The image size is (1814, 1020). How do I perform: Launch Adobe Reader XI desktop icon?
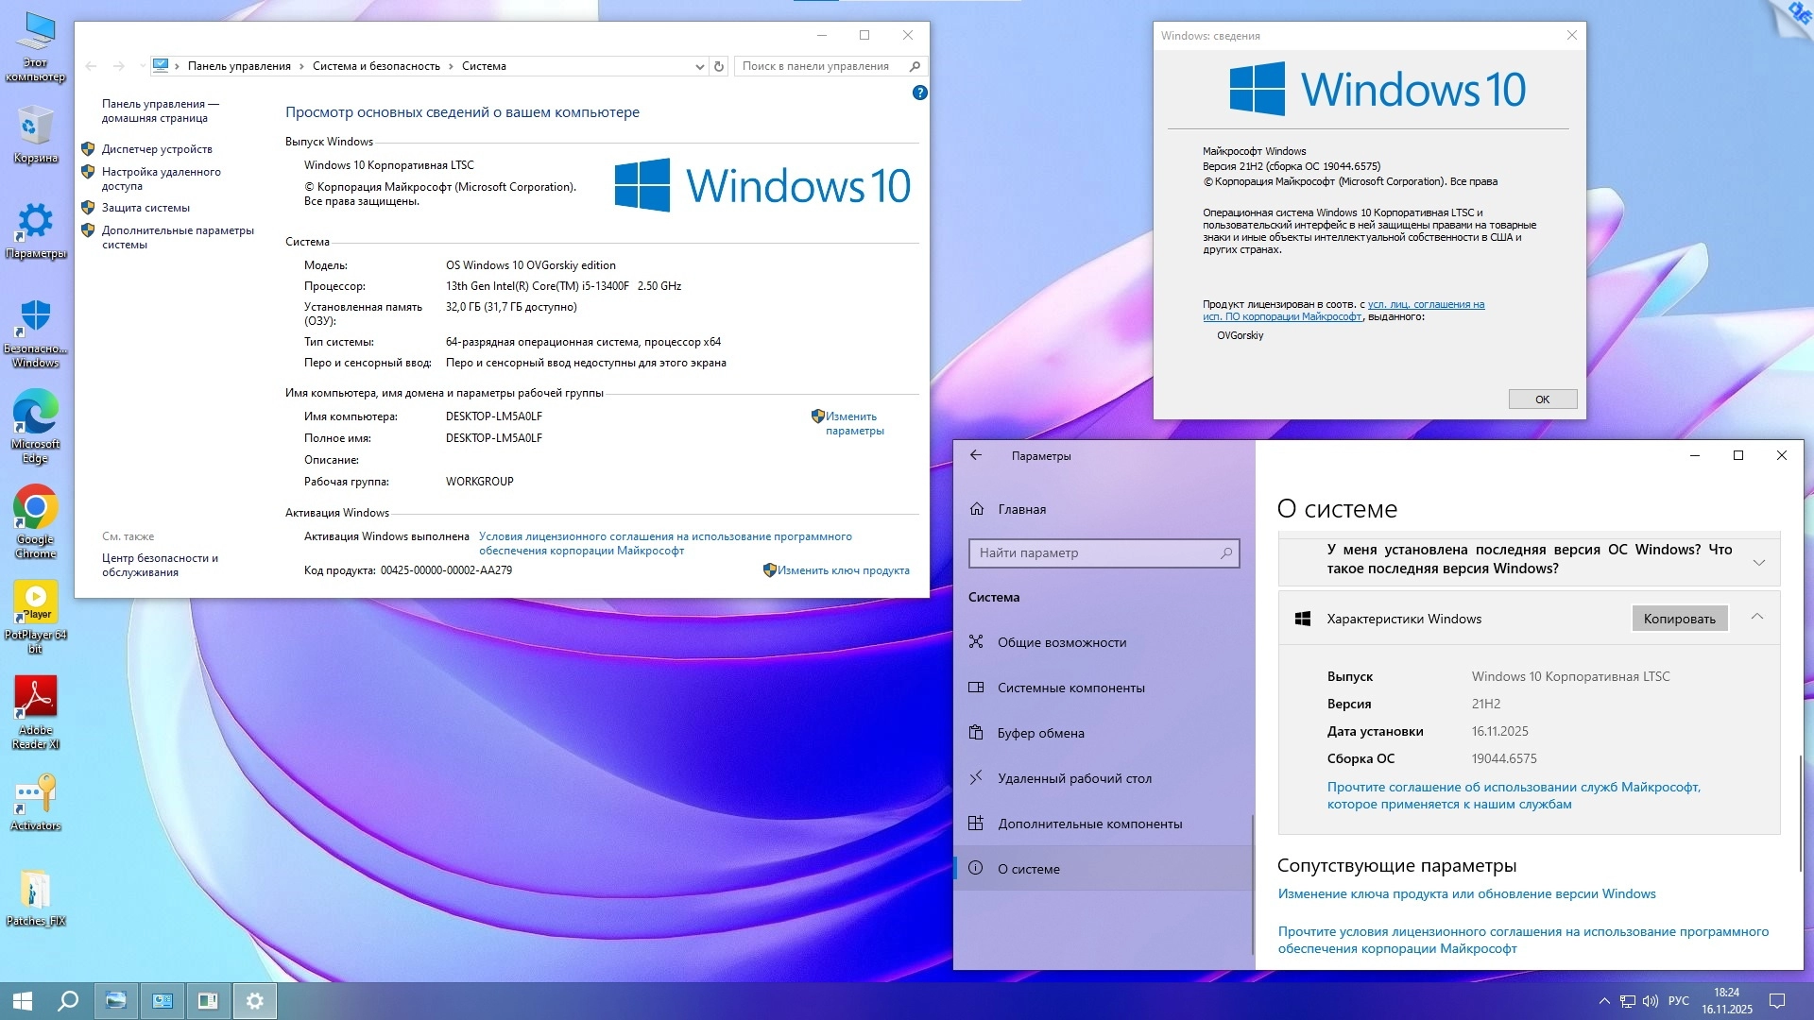(x=35, y=699)
